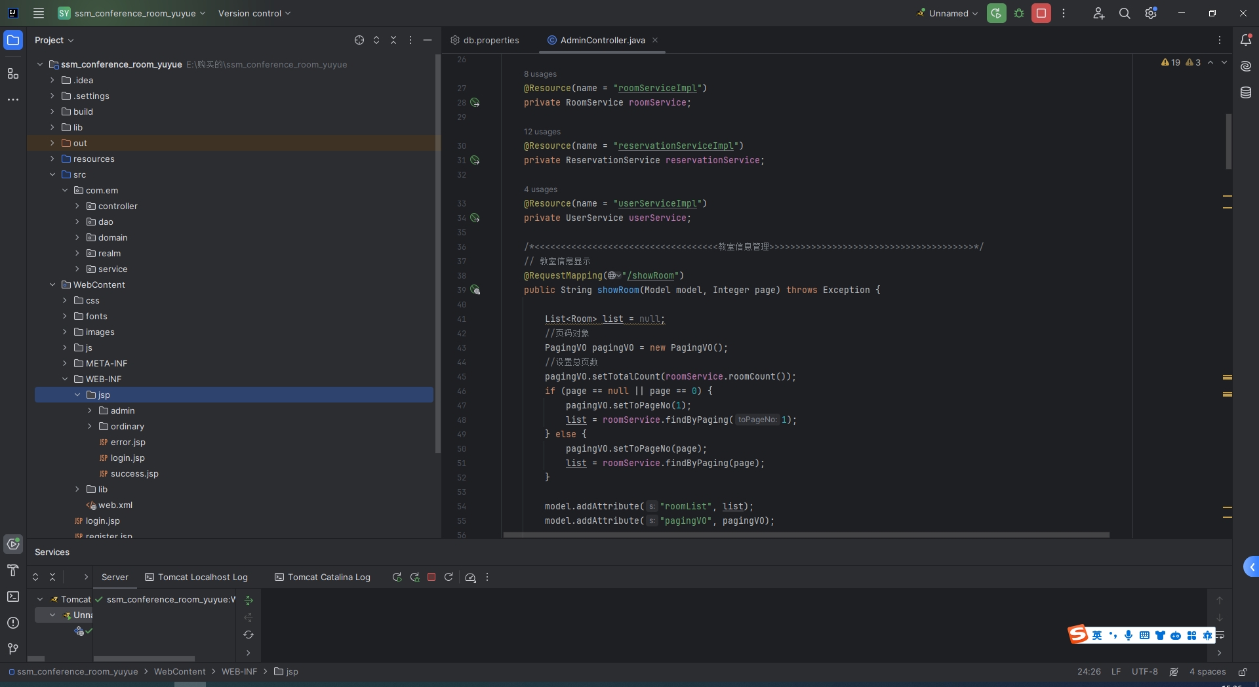This screenshot has width=1259, height=687.
Task: Expand the admin folder under jsp
Action: click(90, 410)
